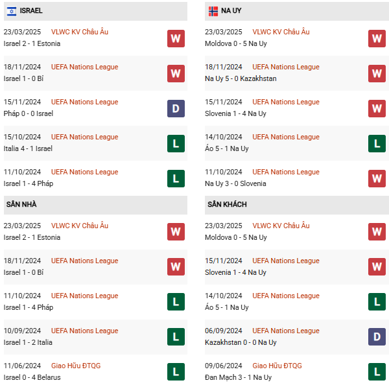The width and height of the screenshot is (389, 387).
Task: Click the W badge for Na Uy 3 - 0 Slovenia
Action: [x=377, y=178]
